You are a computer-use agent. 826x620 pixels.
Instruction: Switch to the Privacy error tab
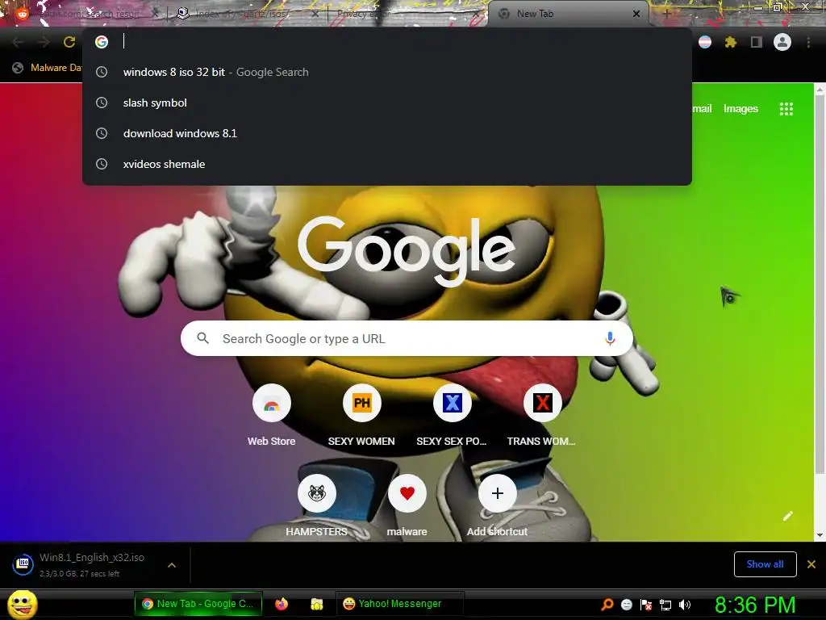click(x=406, y=14)
